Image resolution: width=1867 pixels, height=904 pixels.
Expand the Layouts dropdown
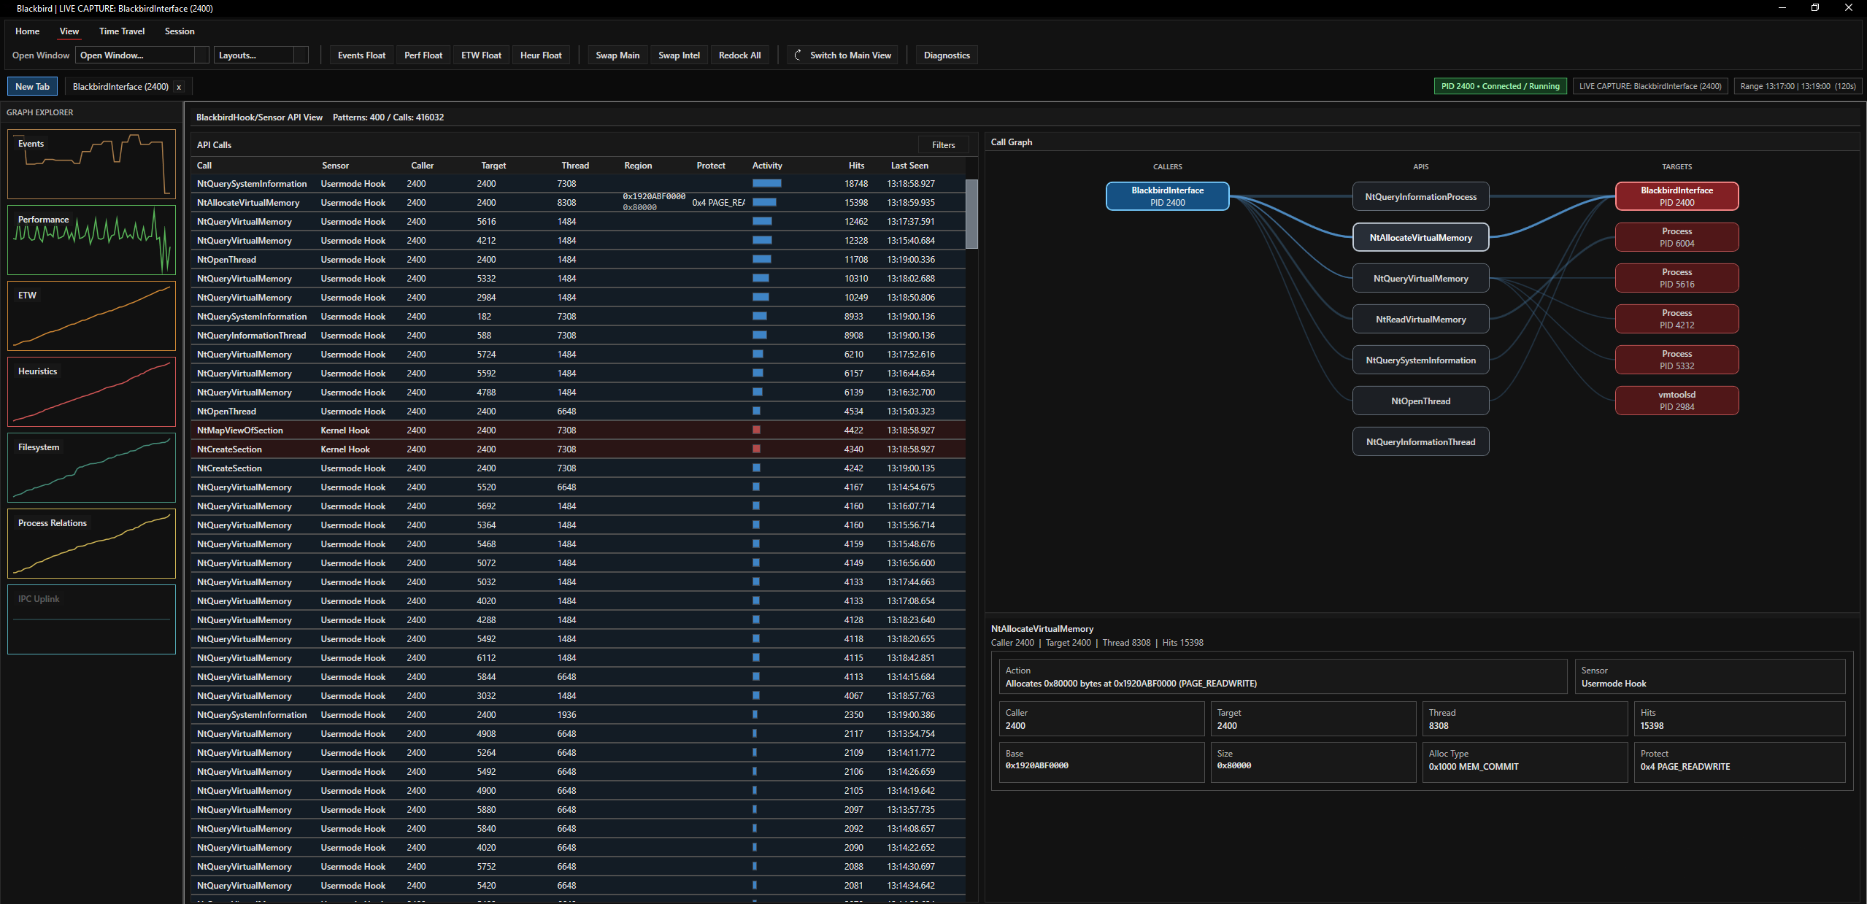click(x=261, y=55)
